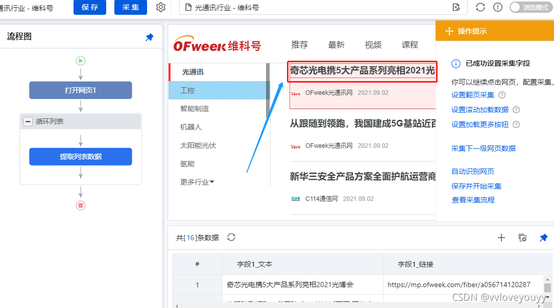Open help icon beside 设置加载更多按钮
Viewport: 554px width, 308px height.
(516, 124)
